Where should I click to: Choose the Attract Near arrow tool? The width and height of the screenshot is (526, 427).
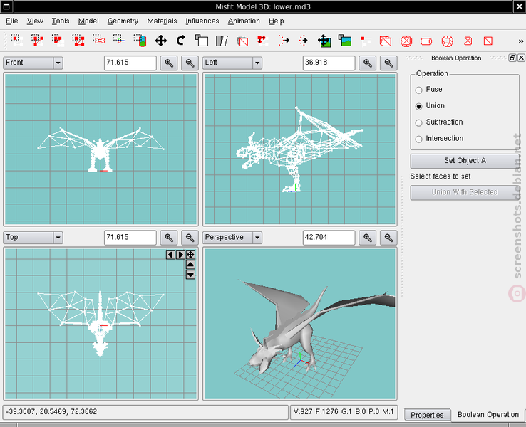[304, 41]
